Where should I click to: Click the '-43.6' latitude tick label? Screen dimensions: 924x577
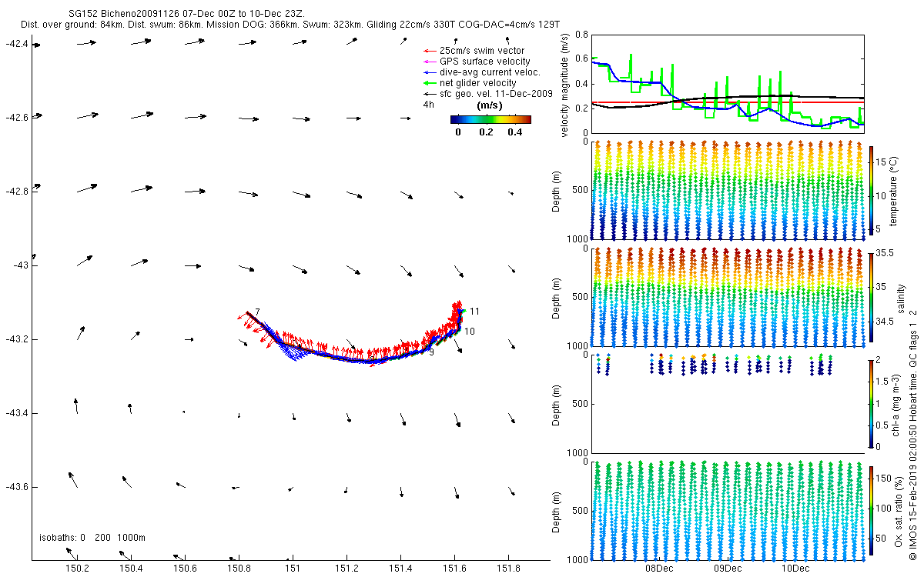(16, 487)
